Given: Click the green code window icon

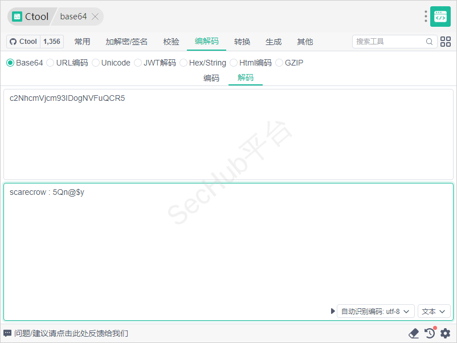Looking at the screenshot, I should coord(440,17).
